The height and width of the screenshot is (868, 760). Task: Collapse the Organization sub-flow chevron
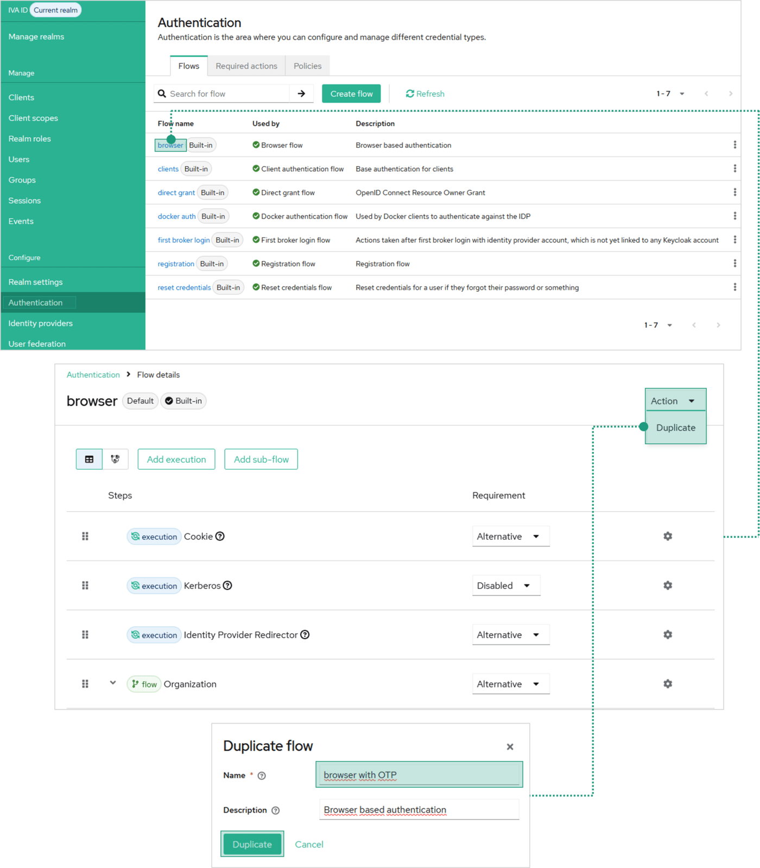click(x=113, y=683)
